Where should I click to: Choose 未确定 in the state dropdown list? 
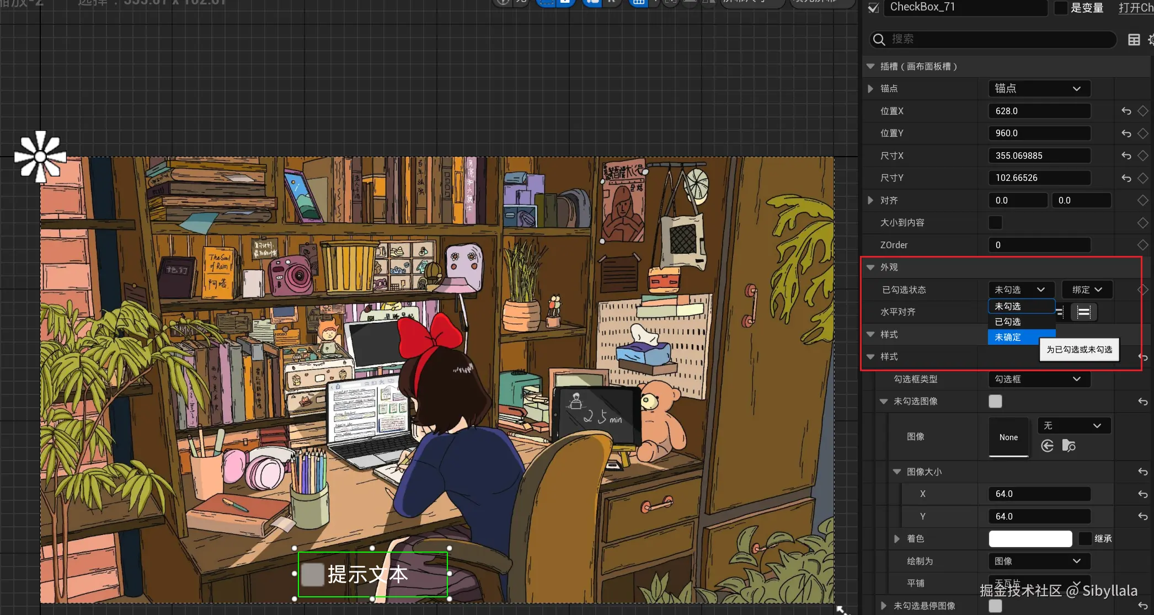[x=1008, y=337]
